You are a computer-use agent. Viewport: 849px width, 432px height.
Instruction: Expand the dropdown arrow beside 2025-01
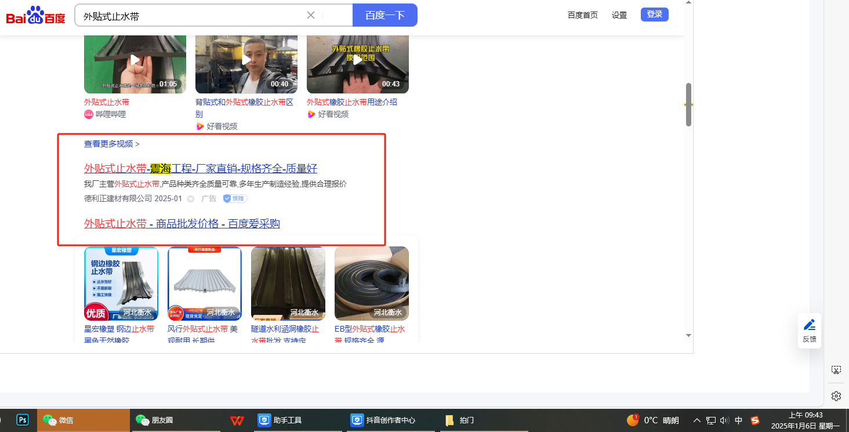[x=190, y=199]
